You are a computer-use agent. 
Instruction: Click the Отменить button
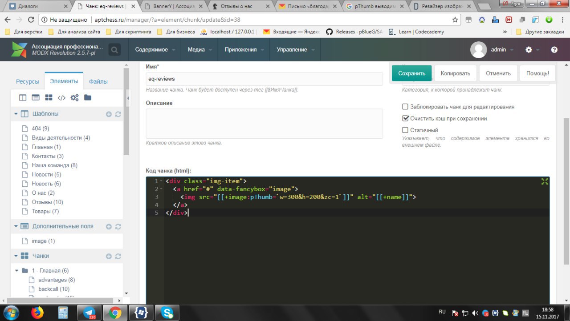(498, 73)
